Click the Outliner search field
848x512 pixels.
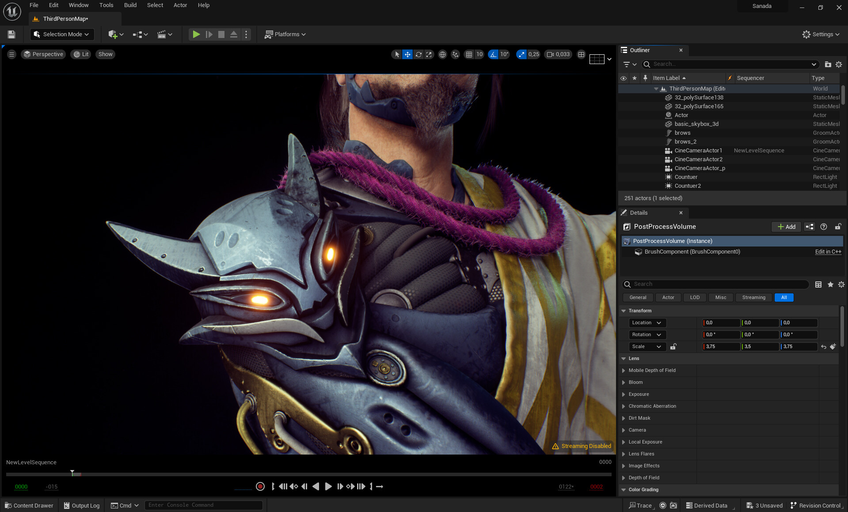point(730,64)
